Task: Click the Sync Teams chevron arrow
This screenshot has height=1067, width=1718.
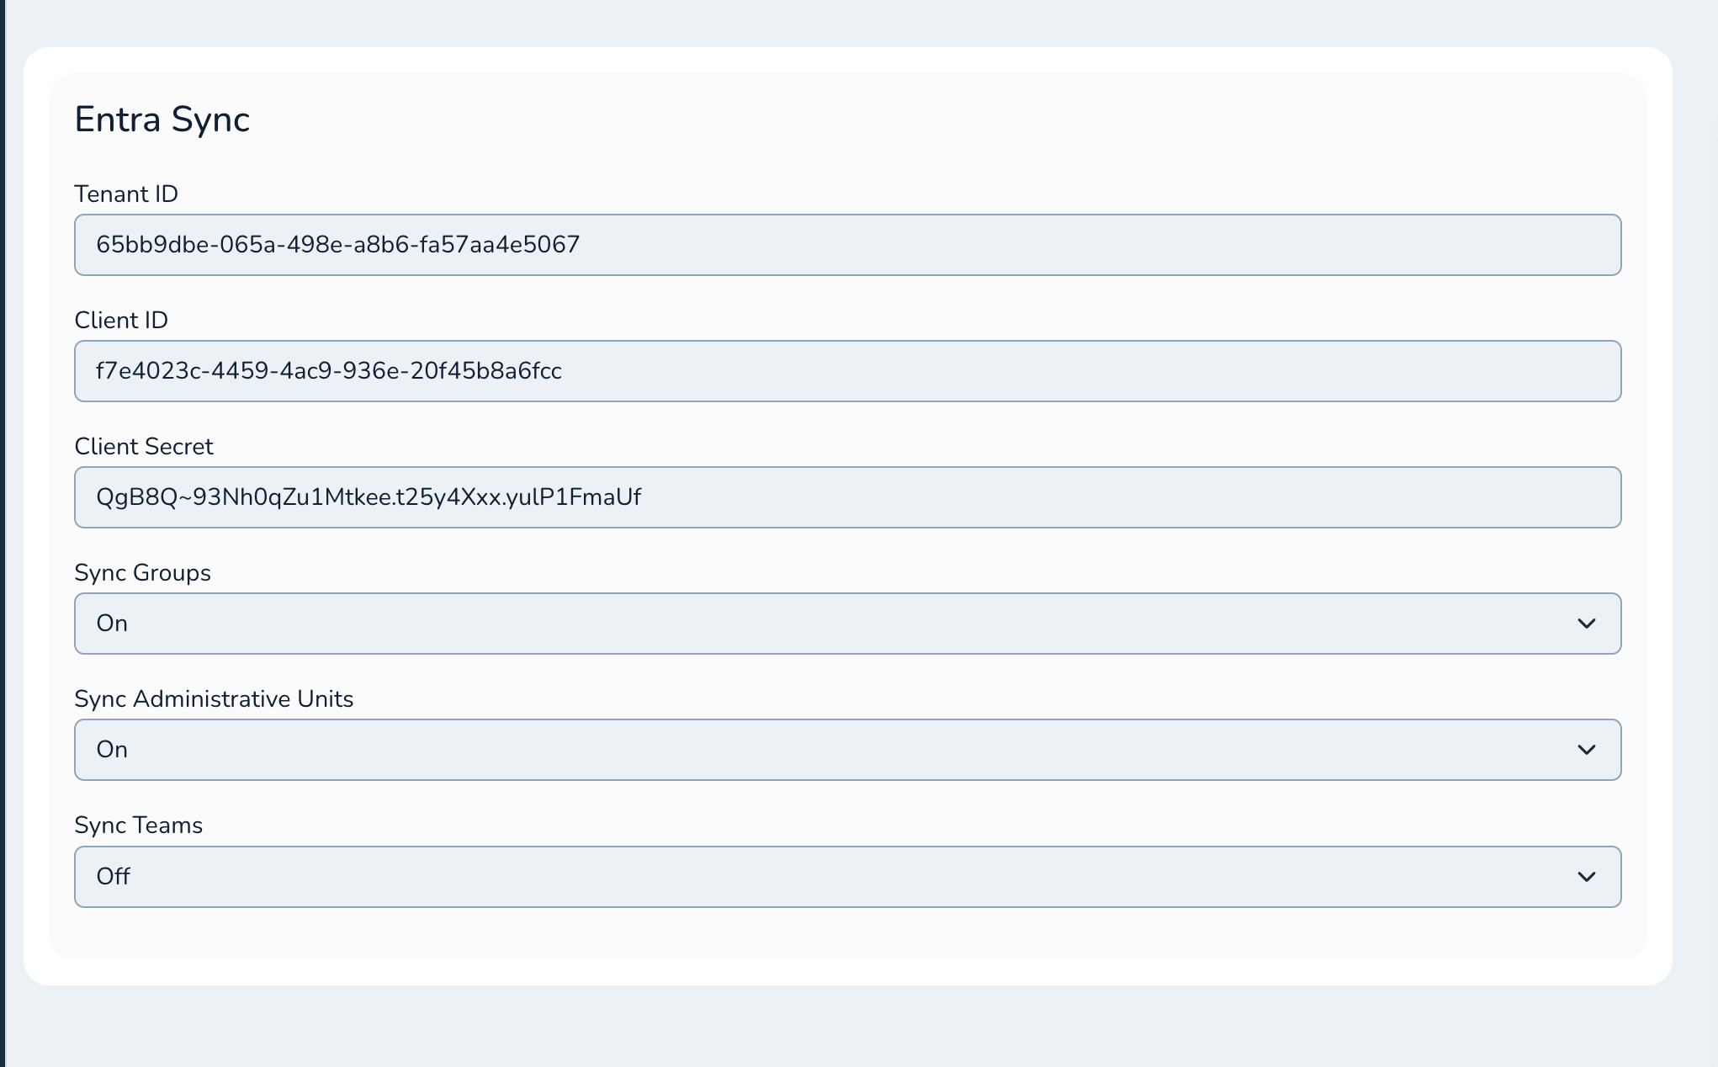Action: point(1586,877)
